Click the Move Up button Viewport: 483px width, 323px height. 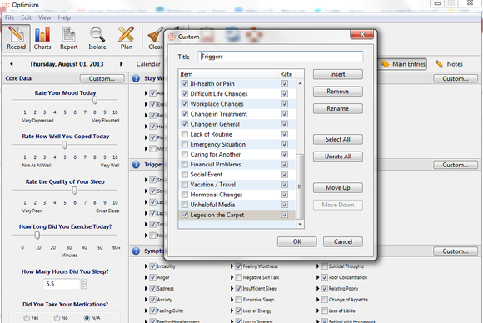tap(338, 188)
